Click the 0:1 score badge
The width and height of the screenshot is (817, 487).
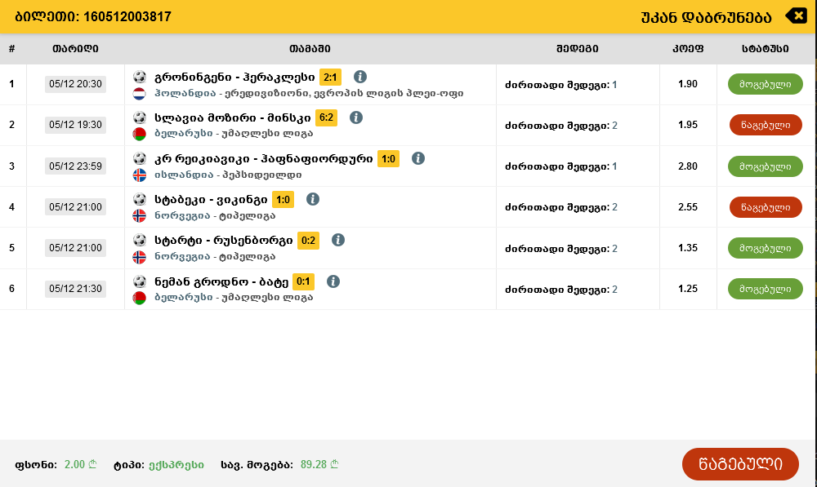click(303, 281)
